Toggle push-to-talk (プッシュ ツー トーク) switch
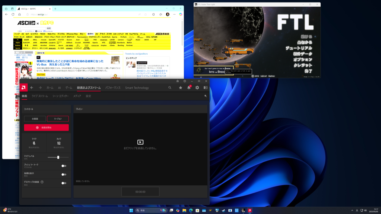 [x=64, y=166]
